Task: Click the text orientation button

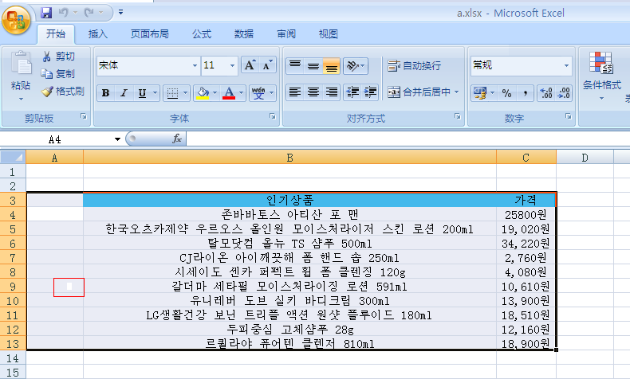Action: (356, 65)
